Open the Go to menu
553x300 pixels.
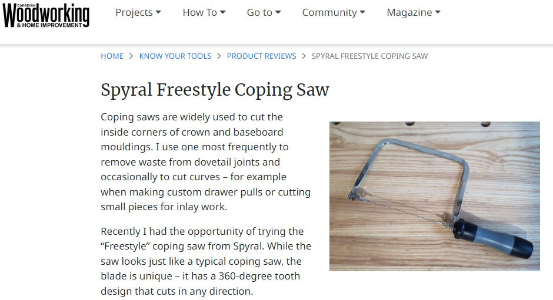(x=264, y=12)
